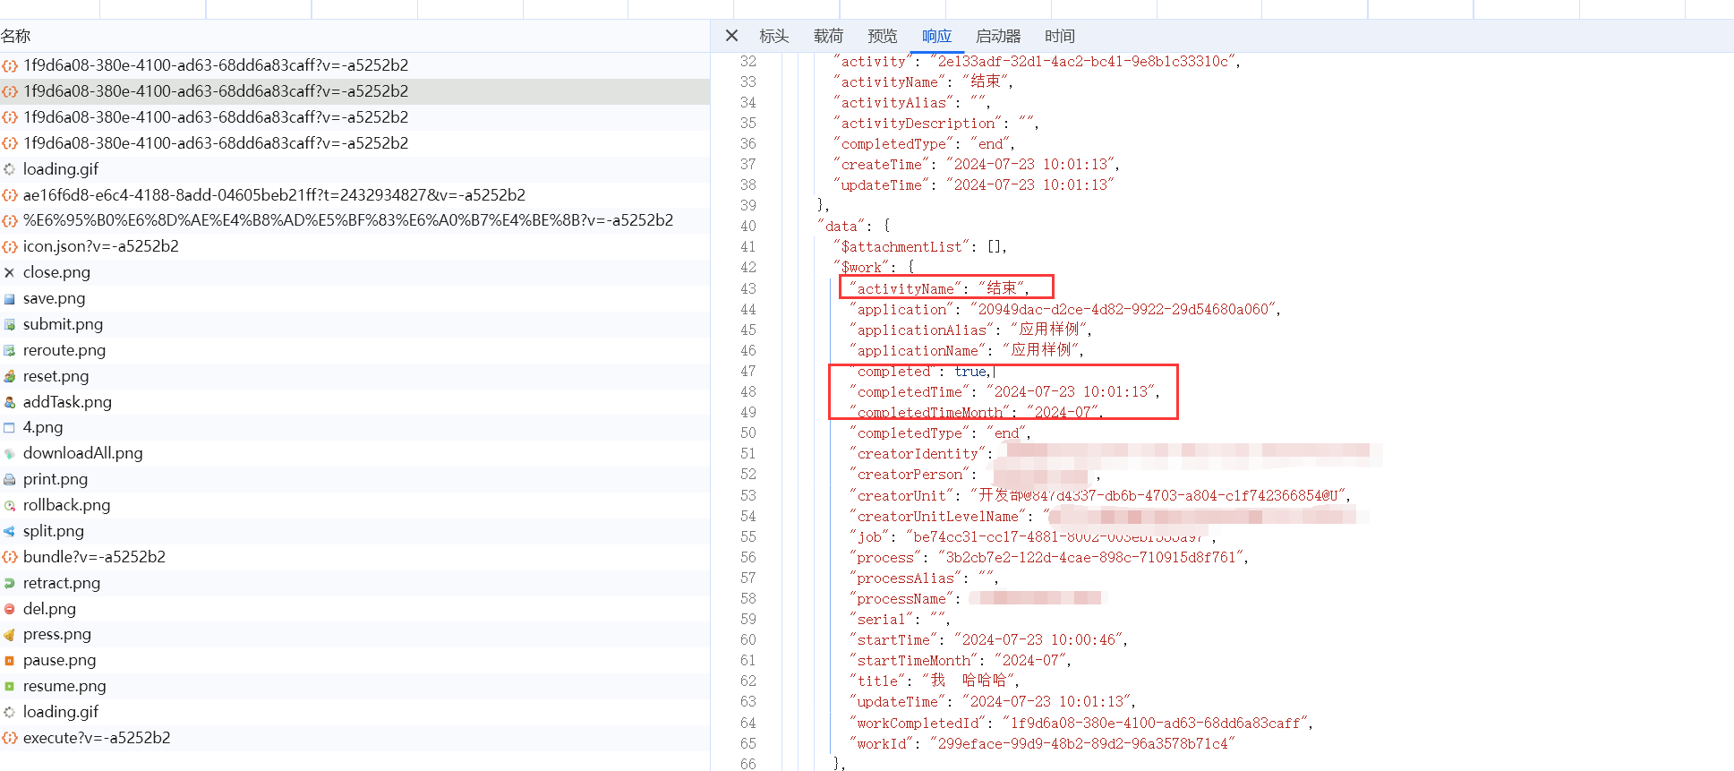The height and width of the screenshot is (771, 1734).
Task: Click the split.png arrow icon
Action: (9, 531)
